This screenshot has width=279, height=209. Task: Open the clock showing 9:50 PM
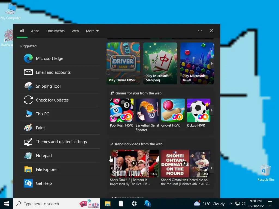click(x=256, y=204)
